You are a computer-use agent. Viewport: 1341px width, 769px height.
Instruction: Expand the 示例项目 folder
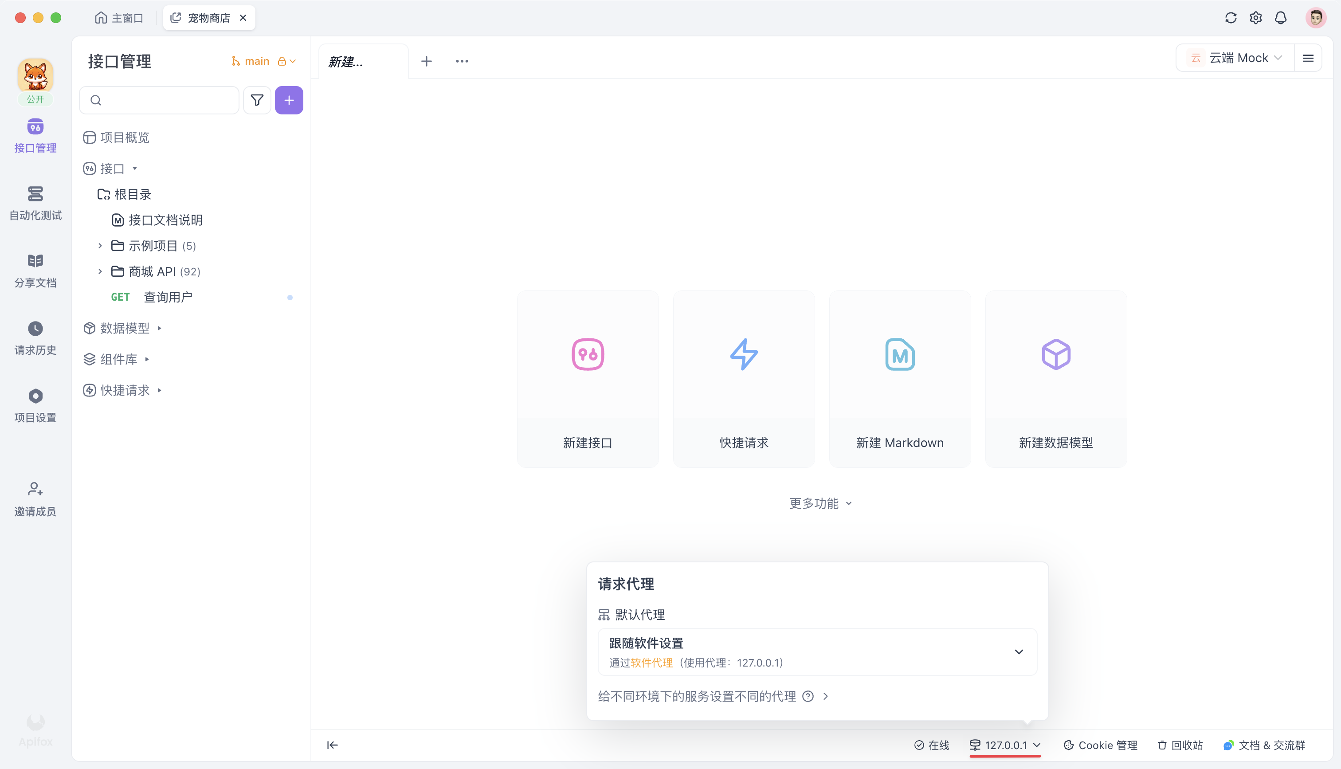point(100,246)
